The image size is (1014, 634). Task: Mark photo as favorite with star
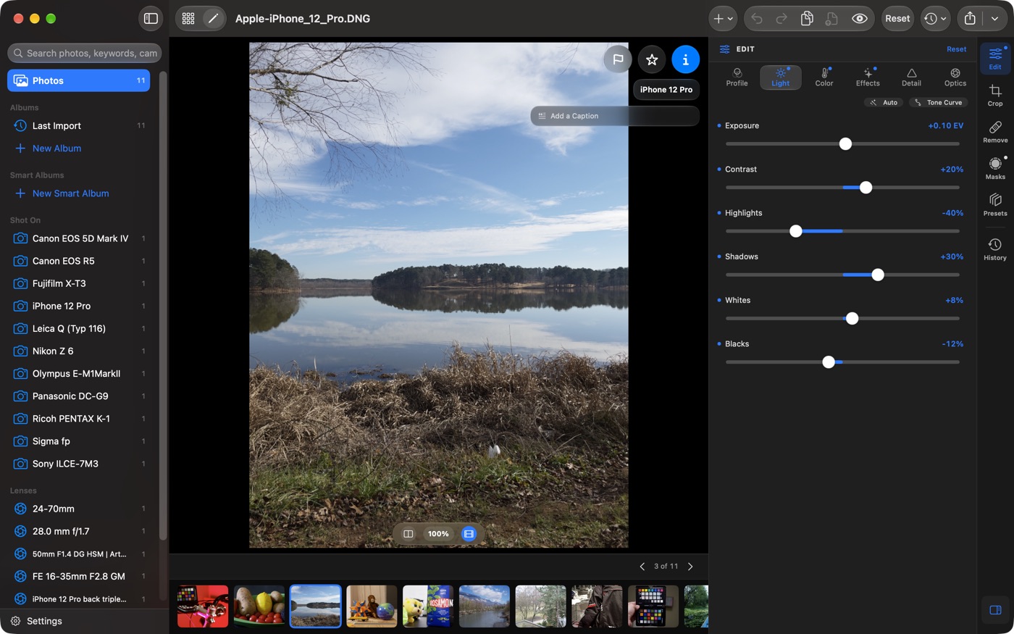652,59
